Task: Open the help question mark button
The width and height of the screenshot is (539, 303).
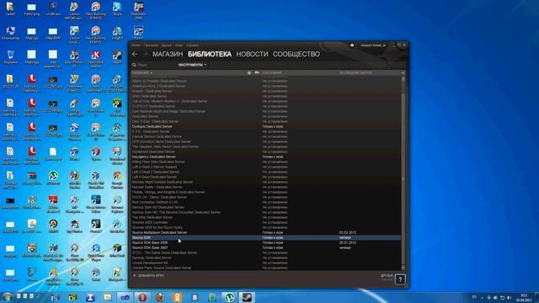Action: [x=400, y=279]
